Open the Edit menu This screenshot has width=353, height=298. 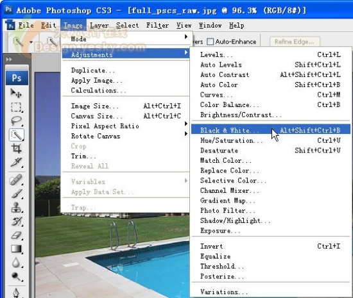tap(48, 25)
